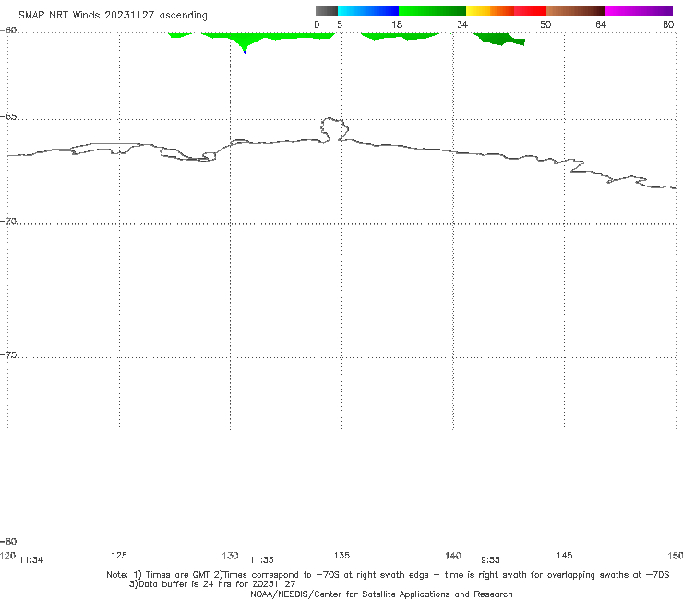683x600 pixels.
Task: Click the bright green wind swath tip near 130.5 longitude
Action: [245, 47]
